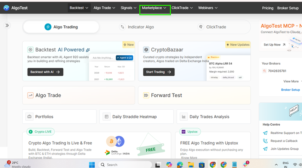Click the Ask Me Anything input field
Viewport: 302px width, 168px height.
coord(103,58)
